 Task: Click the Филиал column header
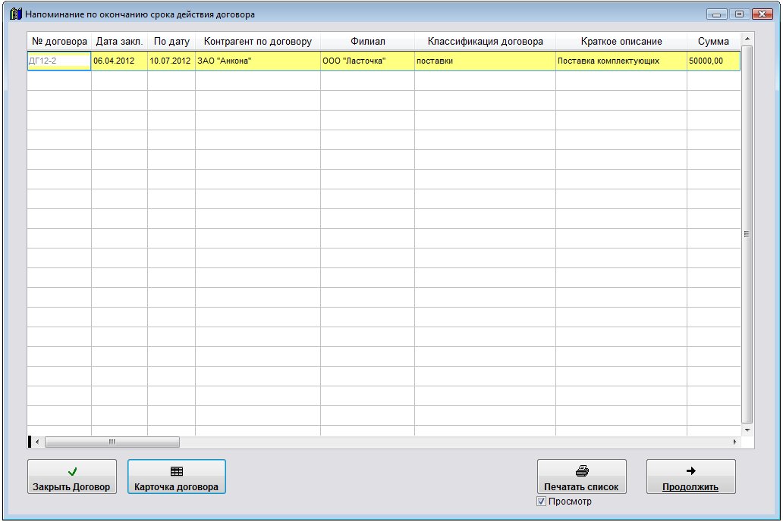(x=367, y=42)
